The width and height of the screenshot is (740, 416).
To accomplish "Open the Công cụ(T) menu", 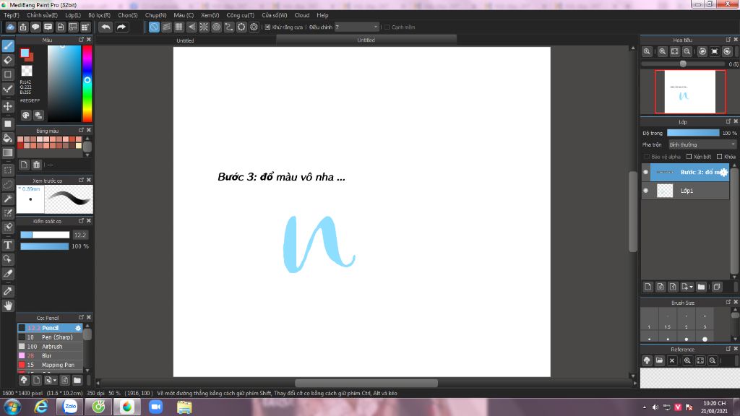I will tap(240, 15).
